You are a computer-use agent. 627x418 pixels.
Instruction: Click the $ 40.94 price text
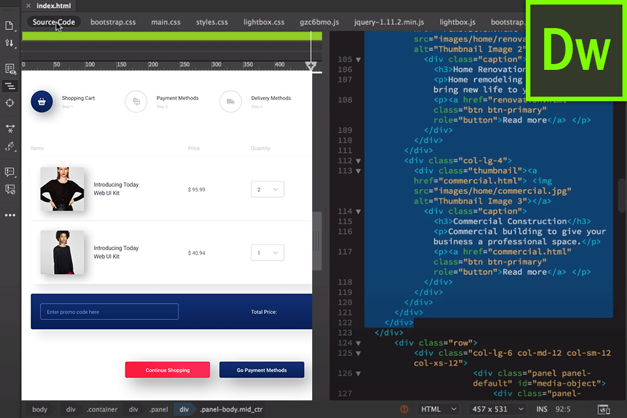[197, 253]
